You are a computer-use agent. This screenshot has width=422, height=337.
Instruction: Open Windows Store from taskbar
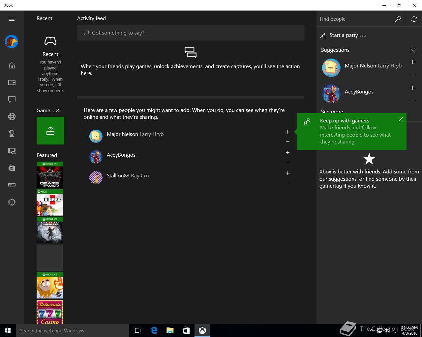pos(186,330)
